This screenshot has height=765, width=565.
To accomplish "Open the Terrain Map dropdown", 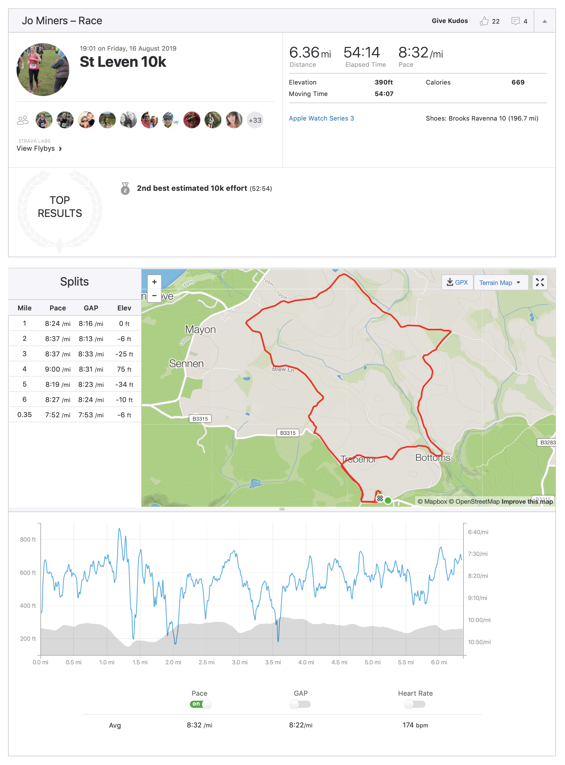I will [x=500, y=283].
